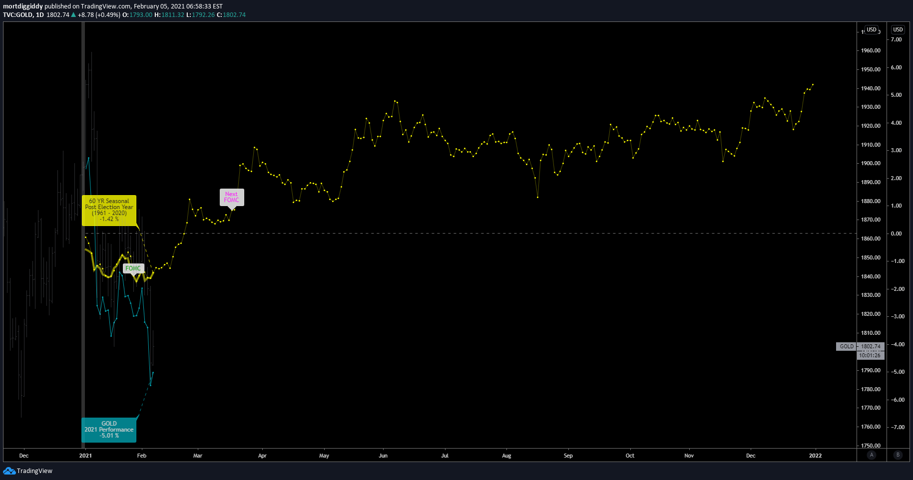This screenshot has width=913, height=480.
Task: Click the 'Aug' label on the time axis
Action: [x=506, y=456]
